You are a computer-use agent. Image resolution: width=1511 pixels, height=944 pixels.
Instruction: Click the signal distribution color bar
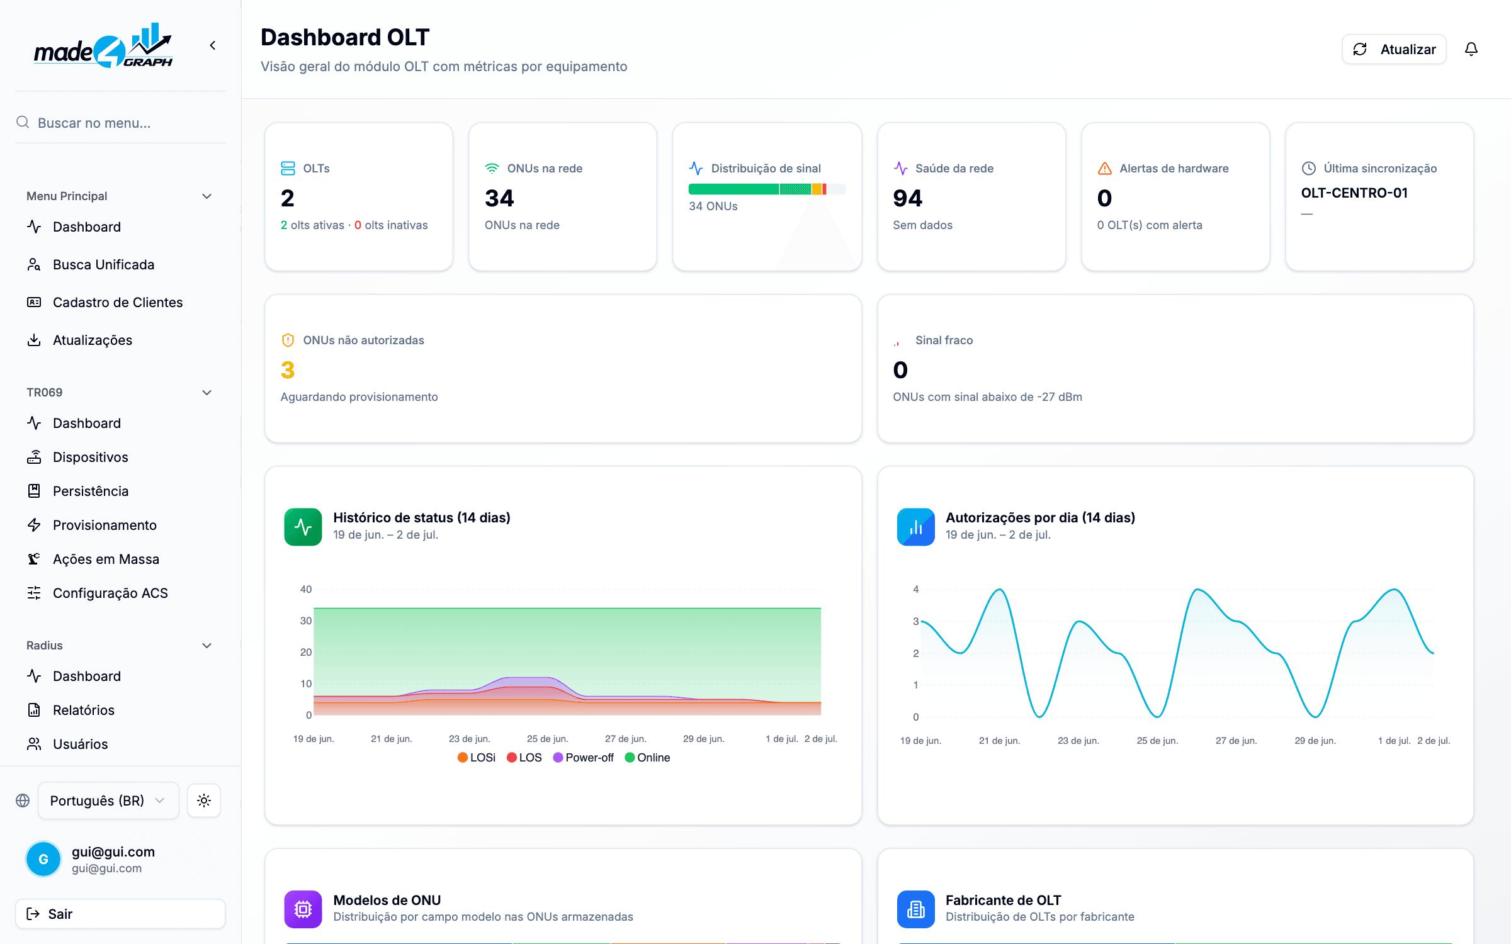click(x=767, y=189)
